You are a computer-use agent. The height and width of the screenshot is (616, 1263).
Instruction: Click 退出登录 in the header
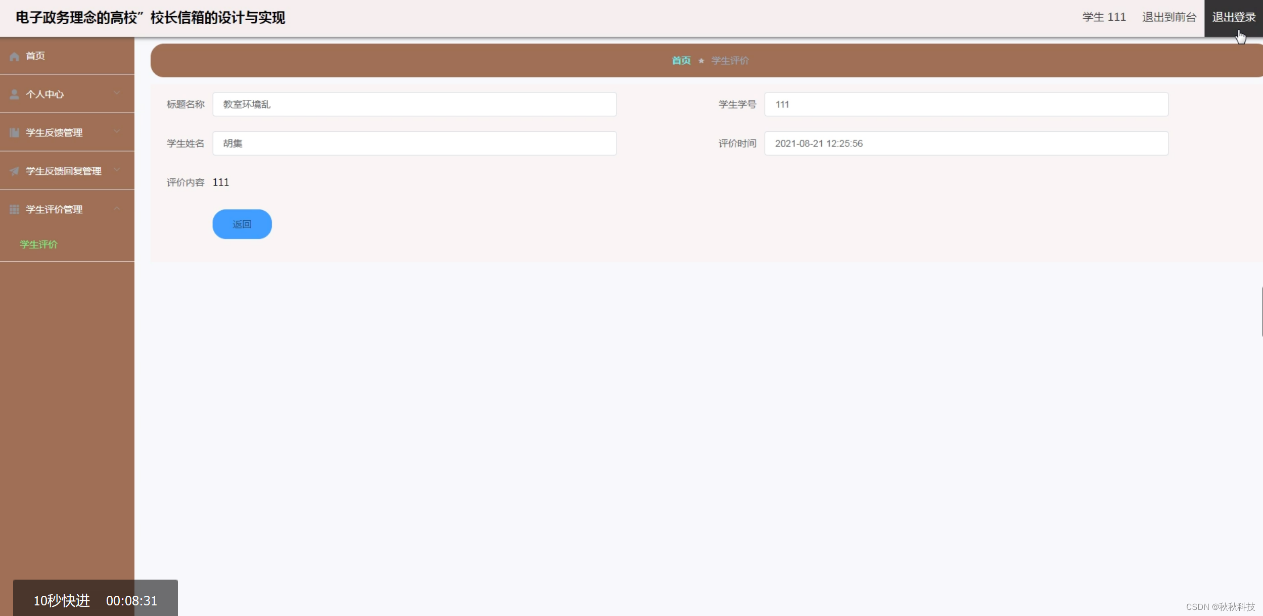click(1233, 18)
